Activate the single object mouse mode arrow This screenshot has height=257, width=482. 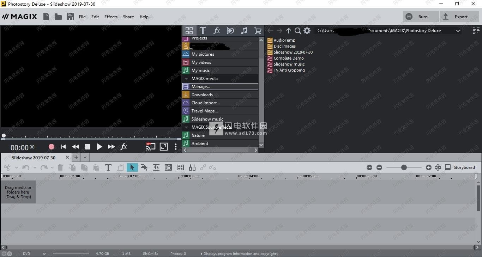(132, 167)
